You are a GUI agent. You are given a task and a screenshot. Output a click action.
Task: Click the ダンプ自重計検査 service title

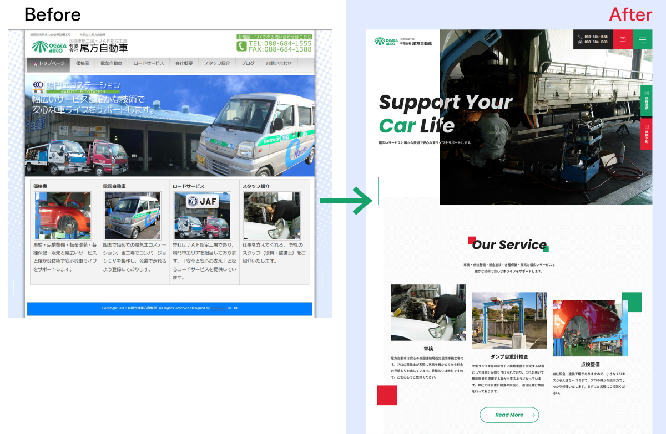point(509,357)
